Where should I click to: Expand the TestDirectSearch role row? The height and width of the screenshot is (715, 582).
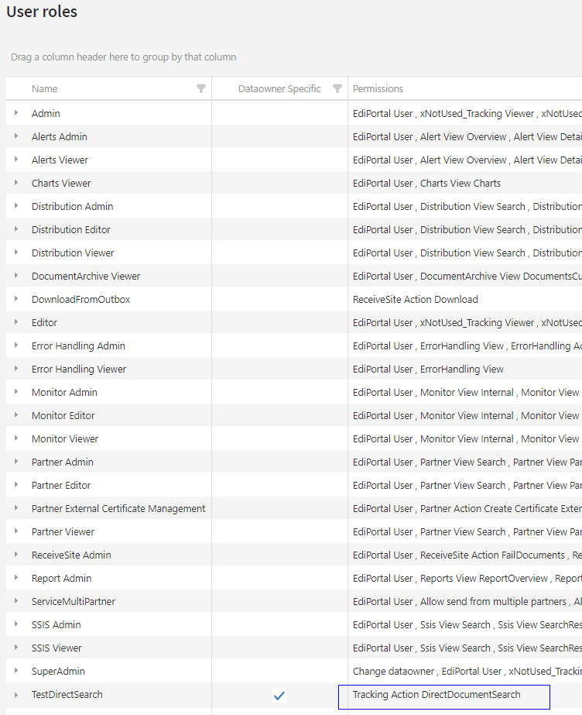click(16, 694)
